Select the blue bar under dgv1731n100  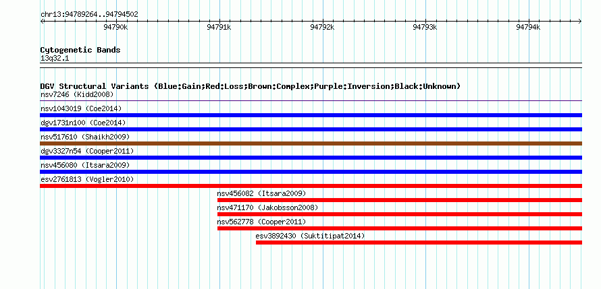point(311,129)
